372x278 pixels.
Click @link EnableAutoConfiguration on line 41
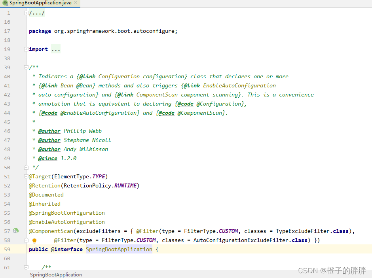click(230, 85)
